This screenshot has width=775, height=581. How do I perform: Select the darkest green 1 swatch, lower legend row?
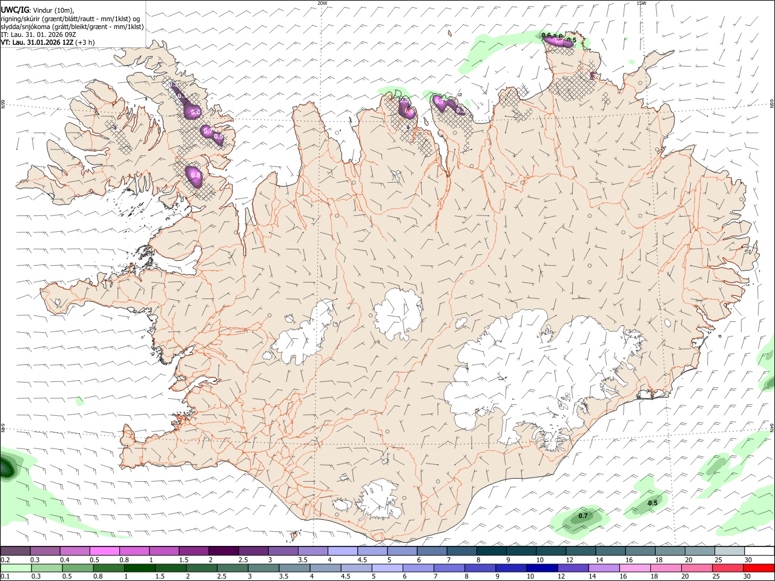(139, 568)
